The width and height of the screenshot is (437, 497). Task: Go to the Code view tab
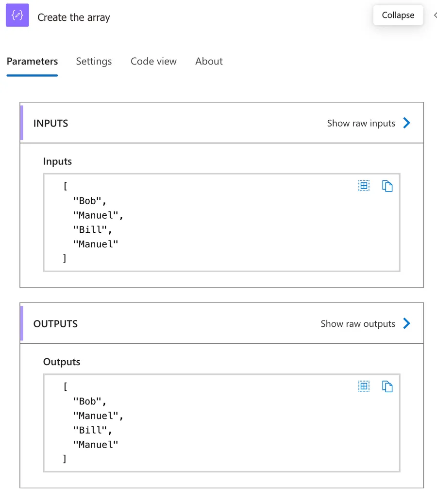coord(153,62)
